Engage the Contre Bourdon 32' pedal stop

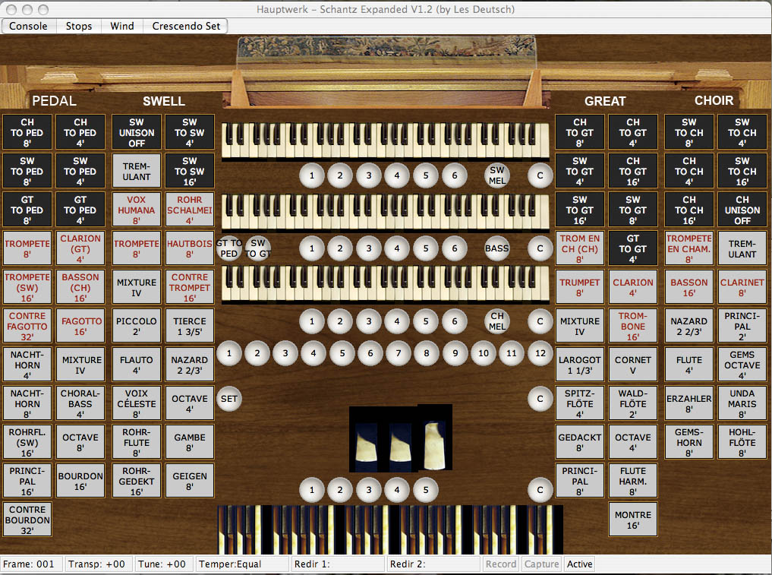pos(27,520)
